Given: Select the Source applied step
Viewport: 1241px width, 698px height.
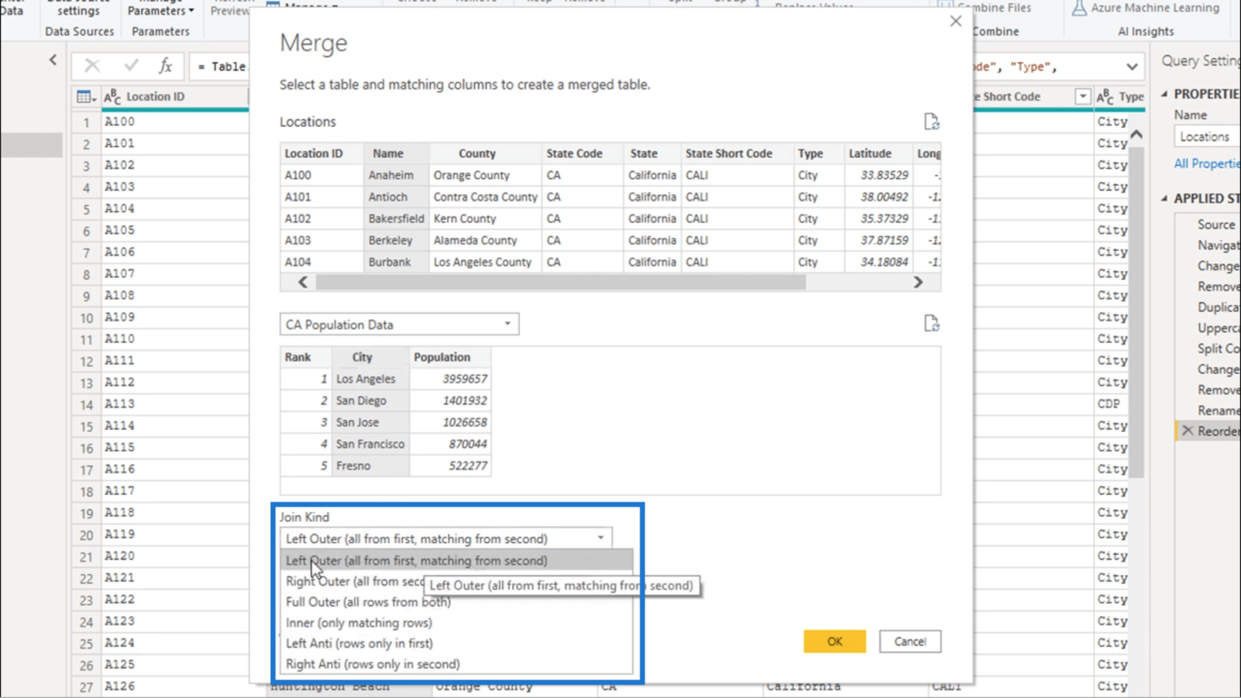Looking at the screenshot, I should (x=1216, y=225).
